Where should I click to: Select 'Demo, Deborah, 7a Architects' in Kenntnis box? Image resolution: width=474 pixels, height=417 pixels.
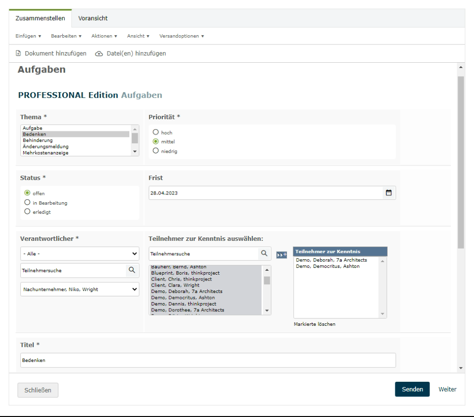pyautogui.click(x=336, y=260)
